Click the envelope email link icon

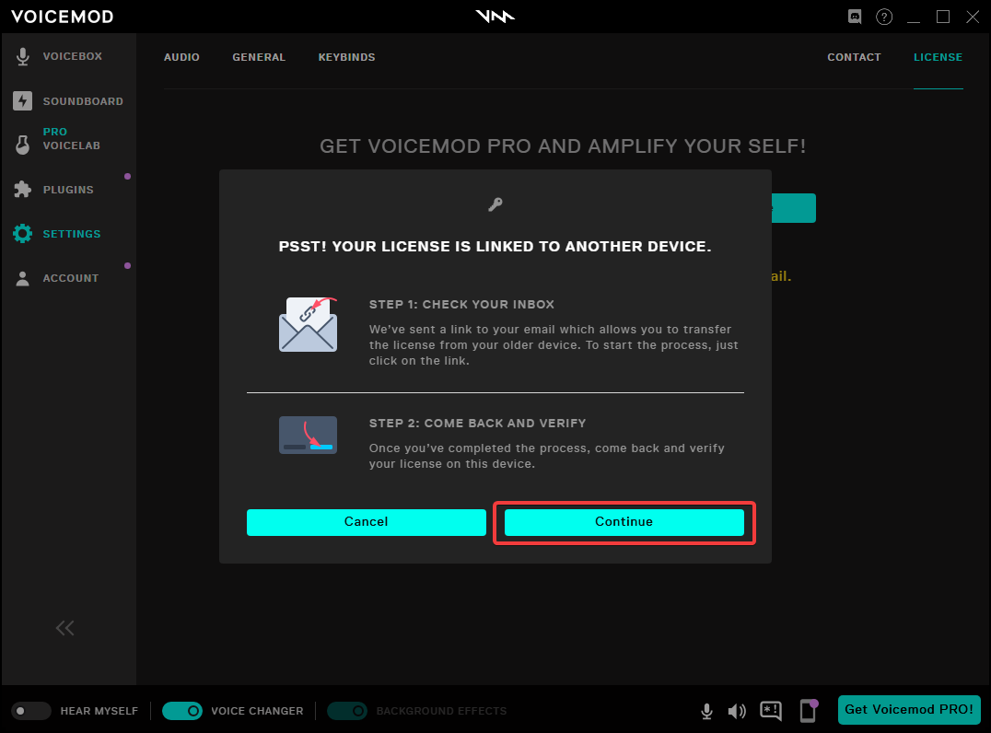308,324
